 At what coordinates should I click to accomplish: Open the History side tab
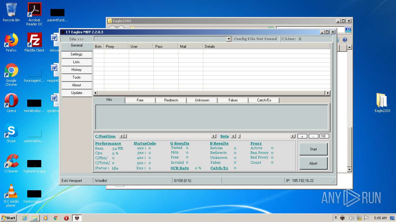point(76,70)
